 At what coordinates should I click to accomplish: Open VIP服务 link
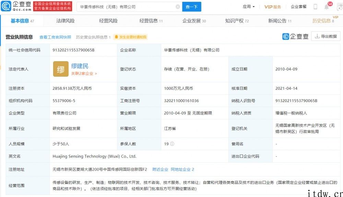pos(273,7)
